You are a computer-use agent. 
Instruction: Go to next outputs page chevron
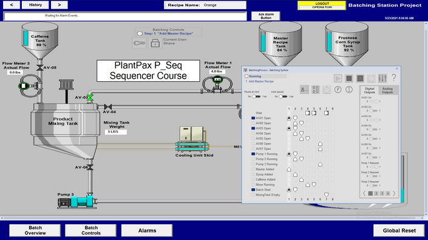[394, 193]
